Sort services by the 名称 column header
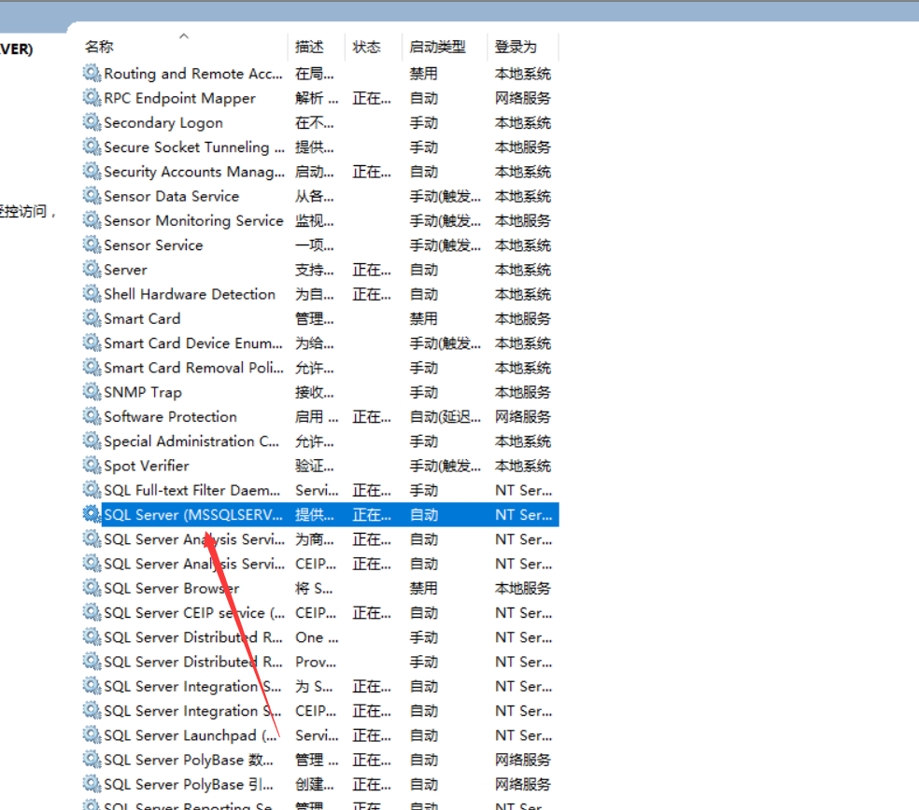The width and height of the screenshot is (919, 810). pyautogui.click(x=99, y=47)
